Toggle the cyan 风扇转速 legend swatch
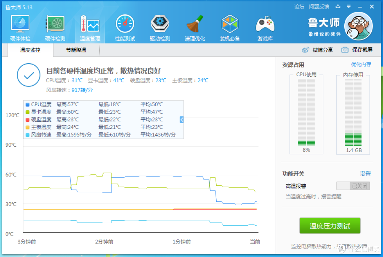The height and width of the screenshot is (257, 383). click(x=27, y=135)
